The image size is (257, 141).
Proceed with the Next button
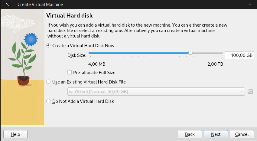pos(216,134)
